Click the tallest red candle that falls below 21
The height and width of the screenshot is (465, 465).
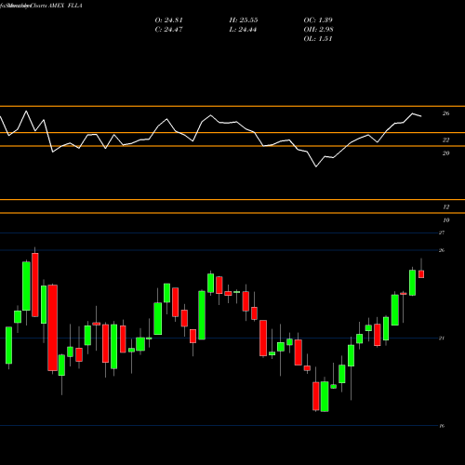click(x=52, y=327)
